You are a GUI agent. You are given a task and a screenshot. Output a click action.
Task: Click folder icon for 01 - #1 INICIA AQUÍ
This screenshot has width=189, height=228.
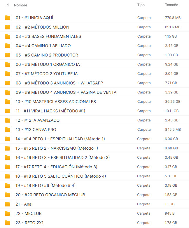click(x=8, y=18)
